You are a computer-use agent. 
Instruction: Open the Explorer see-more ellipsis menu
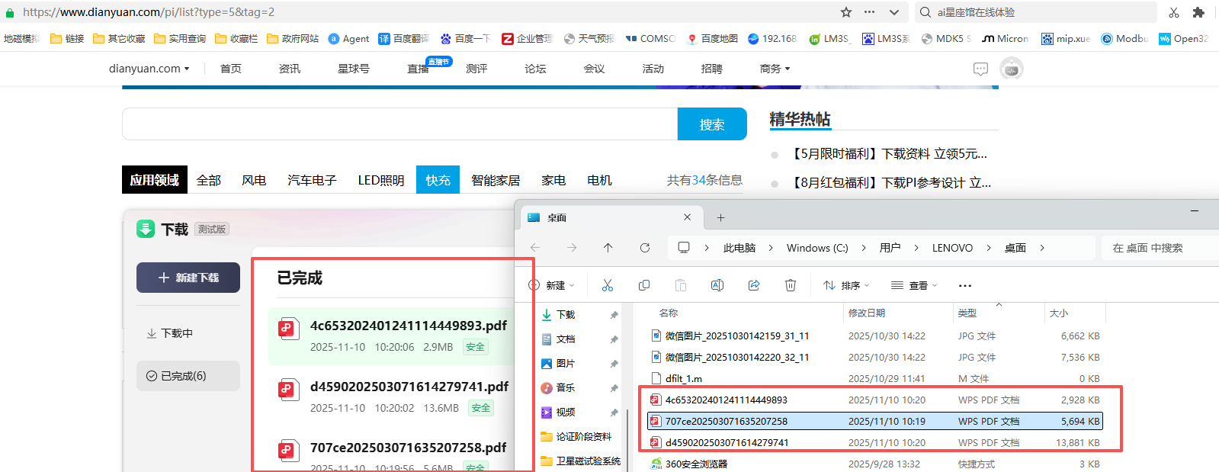pos(965,285)
